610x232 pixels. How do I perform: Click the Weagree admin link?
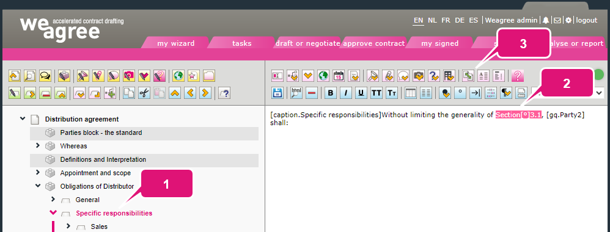[511, 20]
